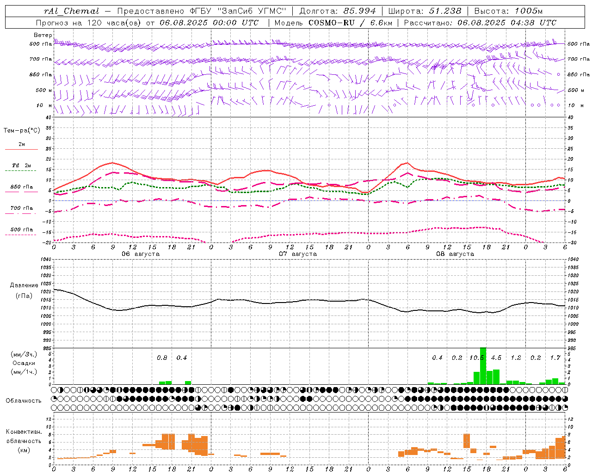Viewport: 592px width, 473px height.
Task: Click the "Td 2м" dew point legend entry
Action: click(21, 165)
